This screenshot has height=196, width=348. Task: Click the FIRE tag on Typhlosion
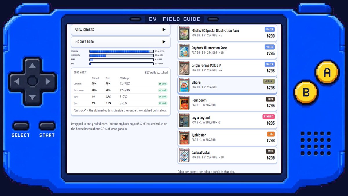point(271,134)
